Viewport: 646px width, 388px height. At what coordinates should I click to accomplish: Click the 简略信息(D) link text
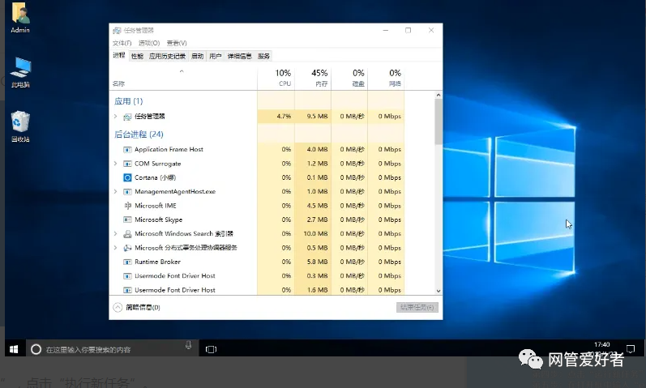click(143, 307)
